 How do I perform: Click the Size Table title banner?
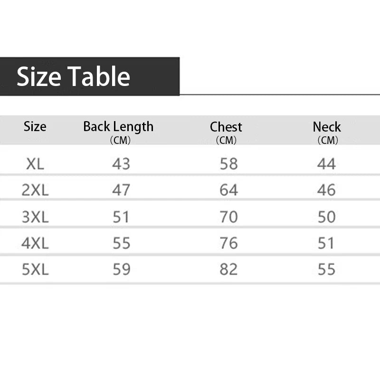(74, 76)
